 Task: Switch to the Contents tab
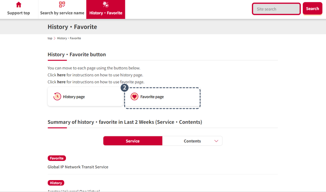192,141
